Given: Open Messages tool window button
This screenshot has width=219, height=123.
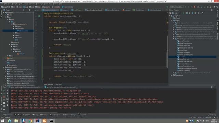Looking at the screenshot, I should 8,115.
